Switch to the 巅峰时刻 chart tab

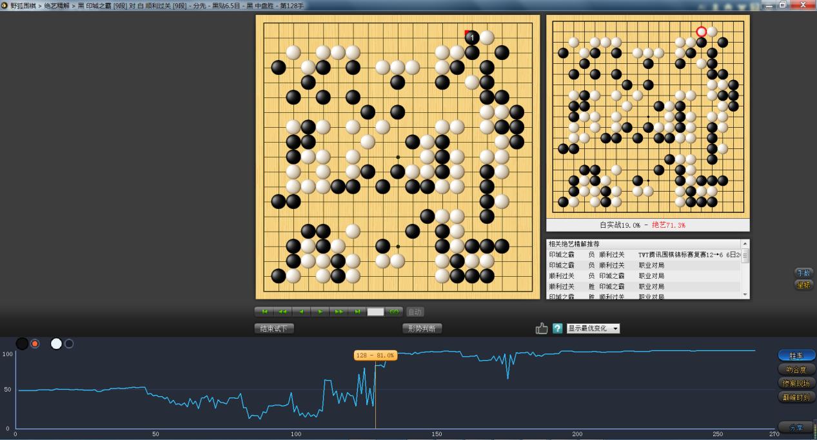click(796, 397)
